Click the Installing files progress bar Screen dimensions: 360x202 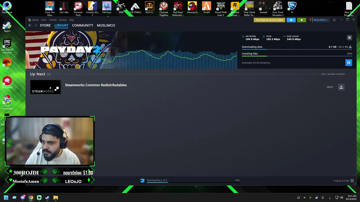click(297, 56)
